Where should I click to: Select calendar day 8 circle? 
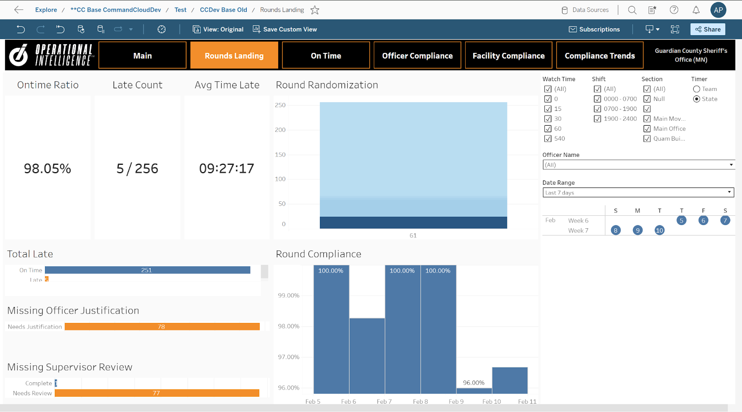coord(615,230)
